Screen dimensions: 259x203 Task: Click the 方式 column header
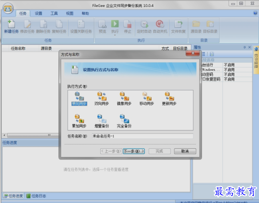click(165, 48)
